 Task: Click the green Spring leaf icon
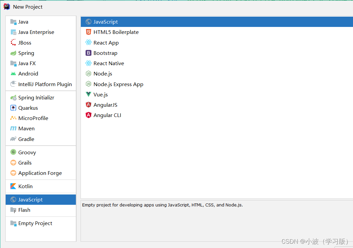point(13,53)
